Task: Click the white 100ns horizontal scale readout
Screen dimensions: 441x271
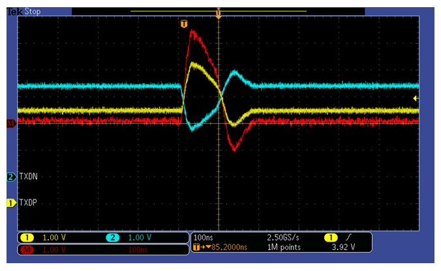Action: click(203, 238)
